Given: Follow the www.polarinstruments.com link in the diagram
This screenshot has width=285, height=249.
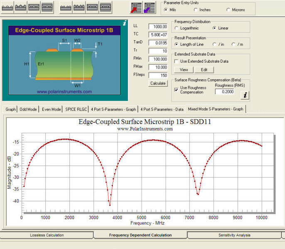Looking at the screenshot, I should [64, 92].
